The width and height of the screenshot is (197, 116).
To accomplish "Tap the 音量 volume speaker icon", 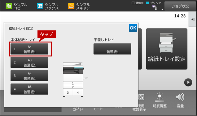I will tap(180, 97).
